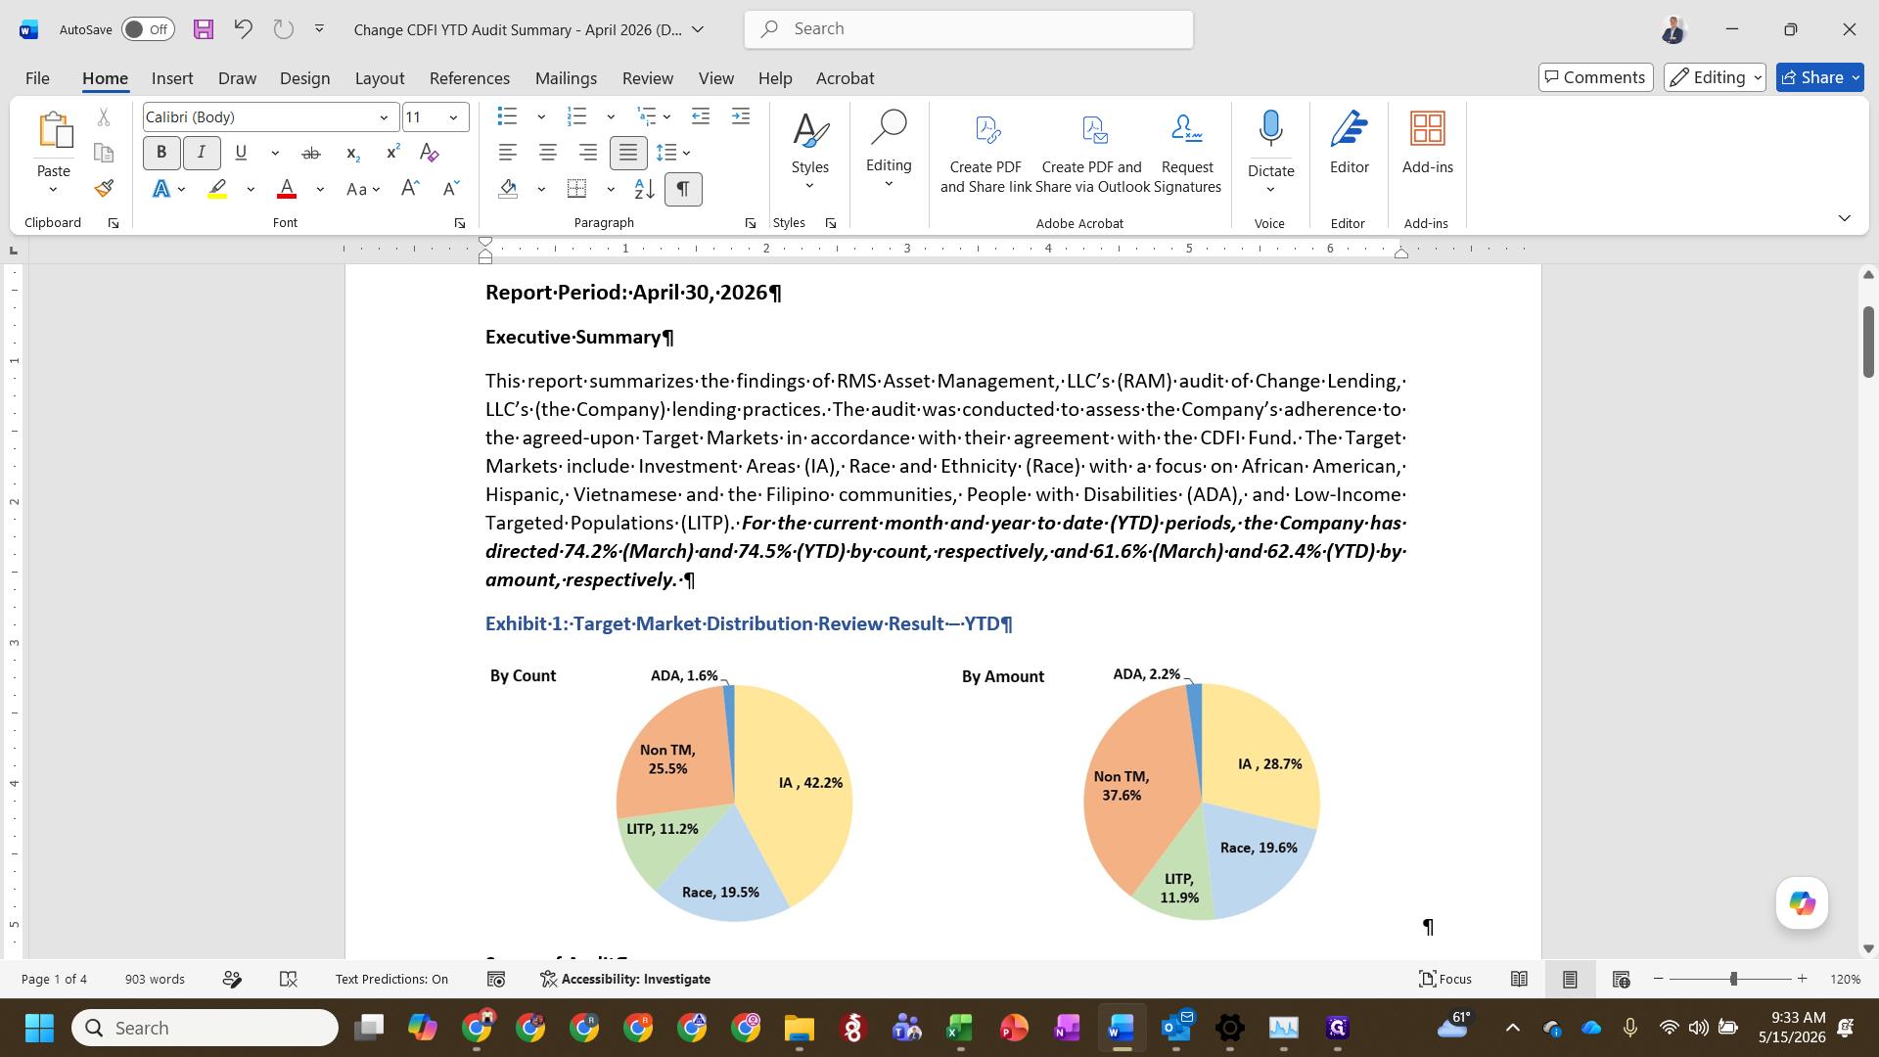Increase font size button
The height and width of the screenshot is (1057, 1879).
click(410, 188)
